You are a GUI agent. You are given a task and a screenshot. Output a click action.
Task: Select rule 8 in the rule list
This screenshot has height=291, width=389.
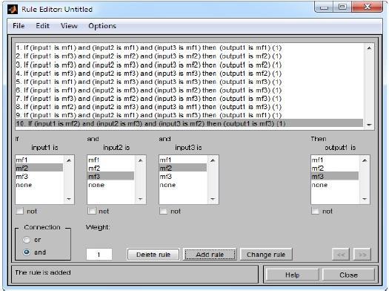(x=190, y=107)
